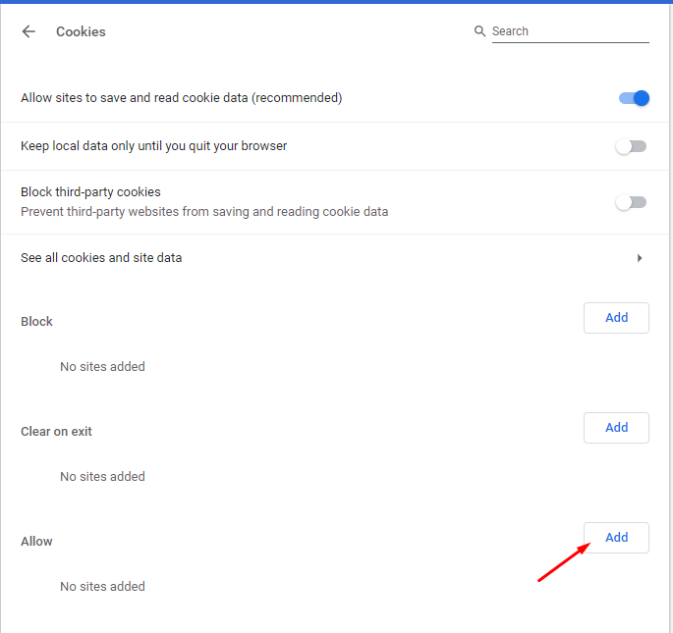Turn on the Block third-party cookies toggle
The height and width of the screenshot is (633, 673).
pos(631,202)
